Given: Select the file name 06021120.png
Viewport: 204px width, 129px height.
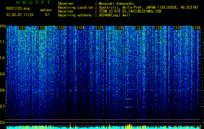Looking at the screenshot, I should click(18, 9).
